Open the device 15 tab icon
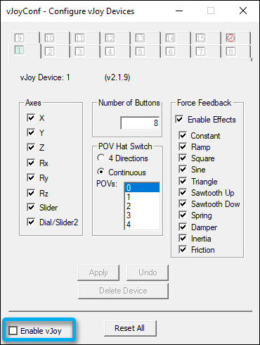The width and height of the screenshot is (260, 345). tap(200, 38)
